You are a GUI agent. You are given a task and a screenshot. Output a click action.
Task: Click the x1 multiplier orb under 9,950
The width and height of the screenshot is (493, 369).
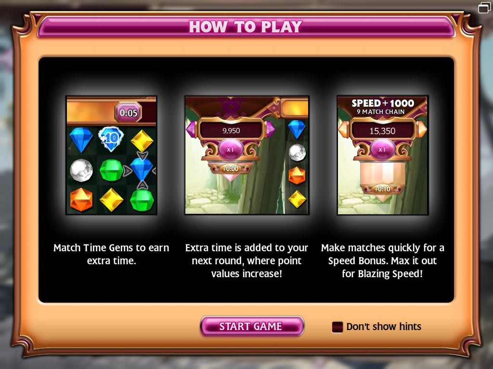coord(231,149)
